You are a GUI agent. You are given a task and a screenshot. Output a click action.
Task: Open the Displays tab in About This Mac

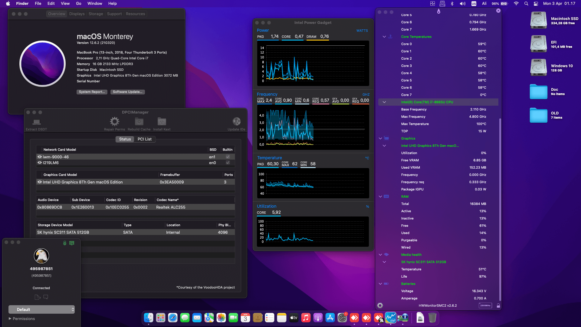click(x=77, y=14)
